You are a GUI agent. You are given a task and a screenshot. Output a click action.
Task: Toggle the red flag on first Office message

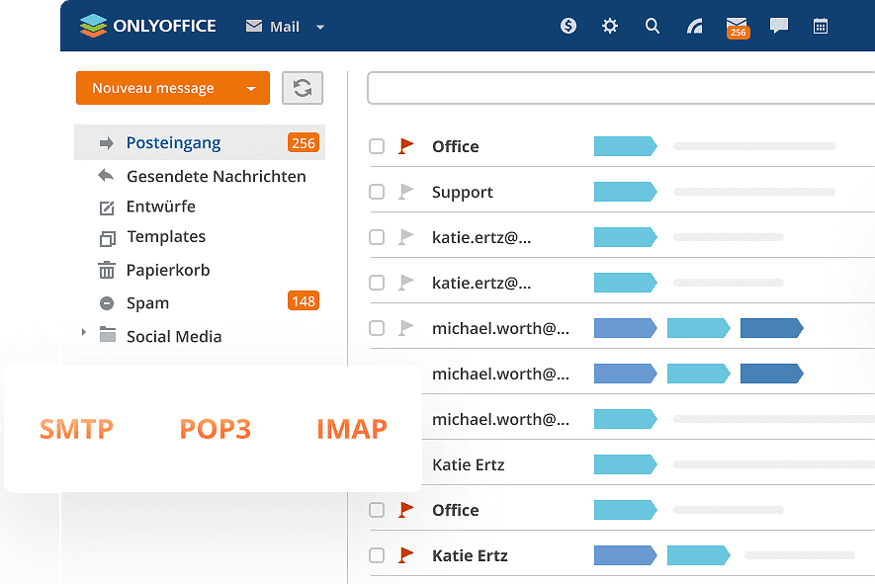[405, 146]
